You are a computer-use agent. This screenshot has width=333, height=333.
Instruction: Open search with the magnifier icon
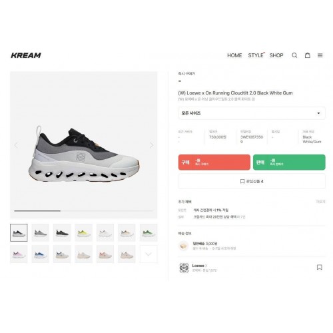pyautogui.click(x=294, y=55)
